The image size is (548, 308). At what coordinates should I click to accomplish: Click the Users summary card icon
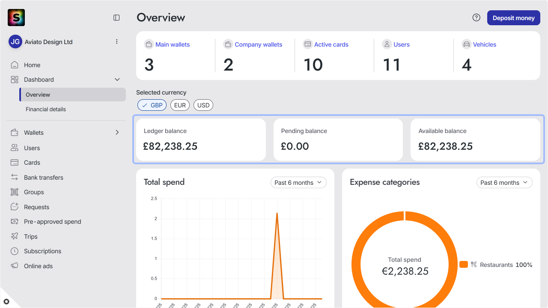[x=387, y=44]
